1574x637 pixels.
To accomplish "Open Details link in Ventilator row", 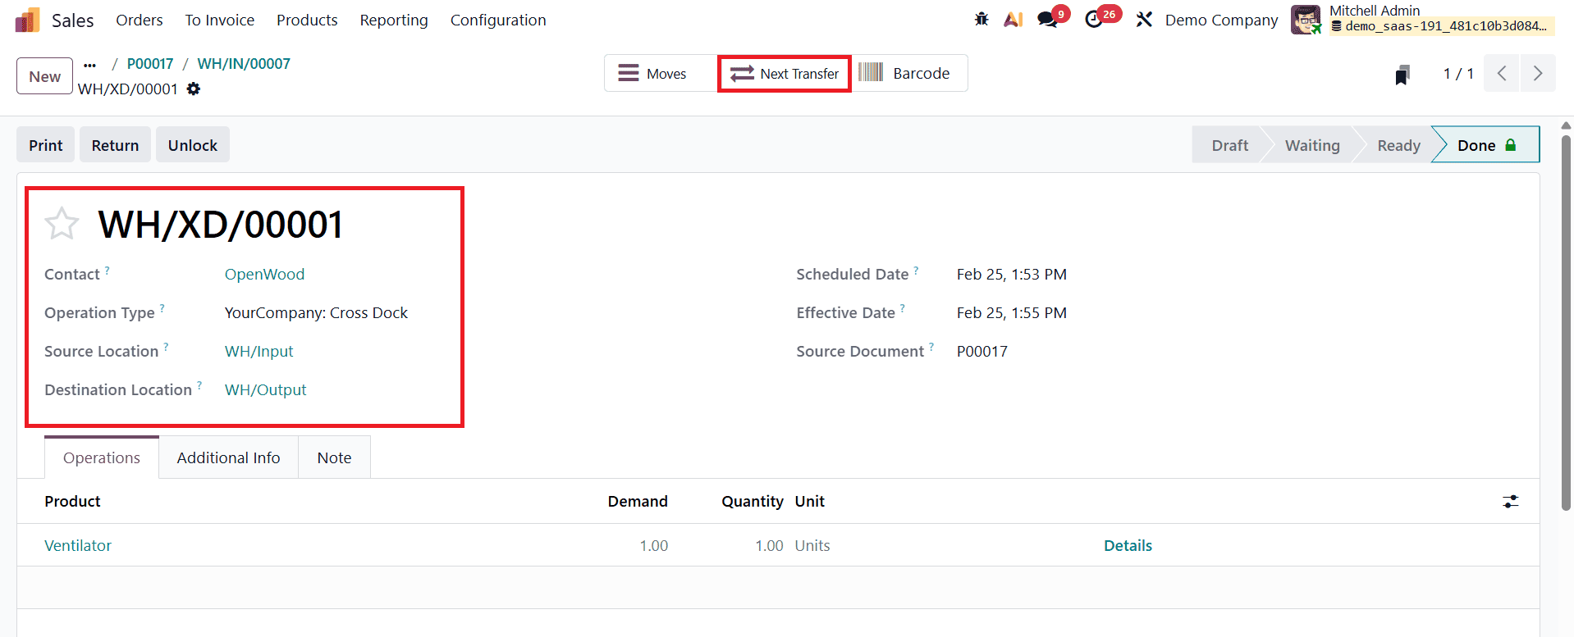I will tap(1128, 546).
